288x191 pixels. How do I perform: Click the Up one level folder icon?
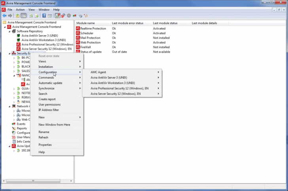(x=18, y=16)
